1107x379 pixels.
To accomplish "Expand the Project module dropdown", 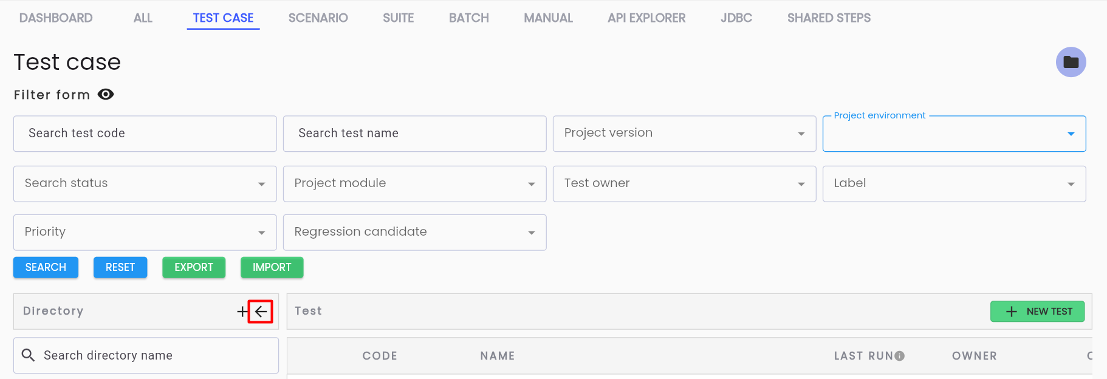I will coord(414,183).
